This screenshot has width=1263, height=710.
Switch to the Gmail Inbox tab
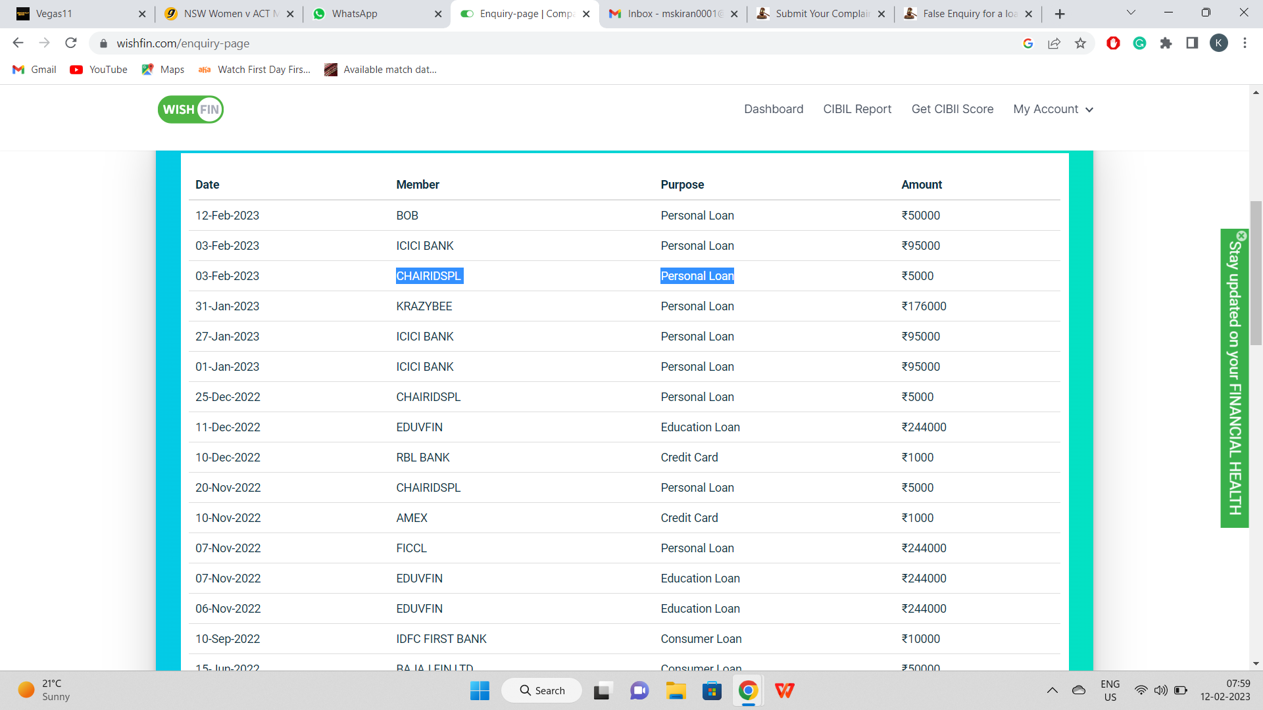click(672, 14)
